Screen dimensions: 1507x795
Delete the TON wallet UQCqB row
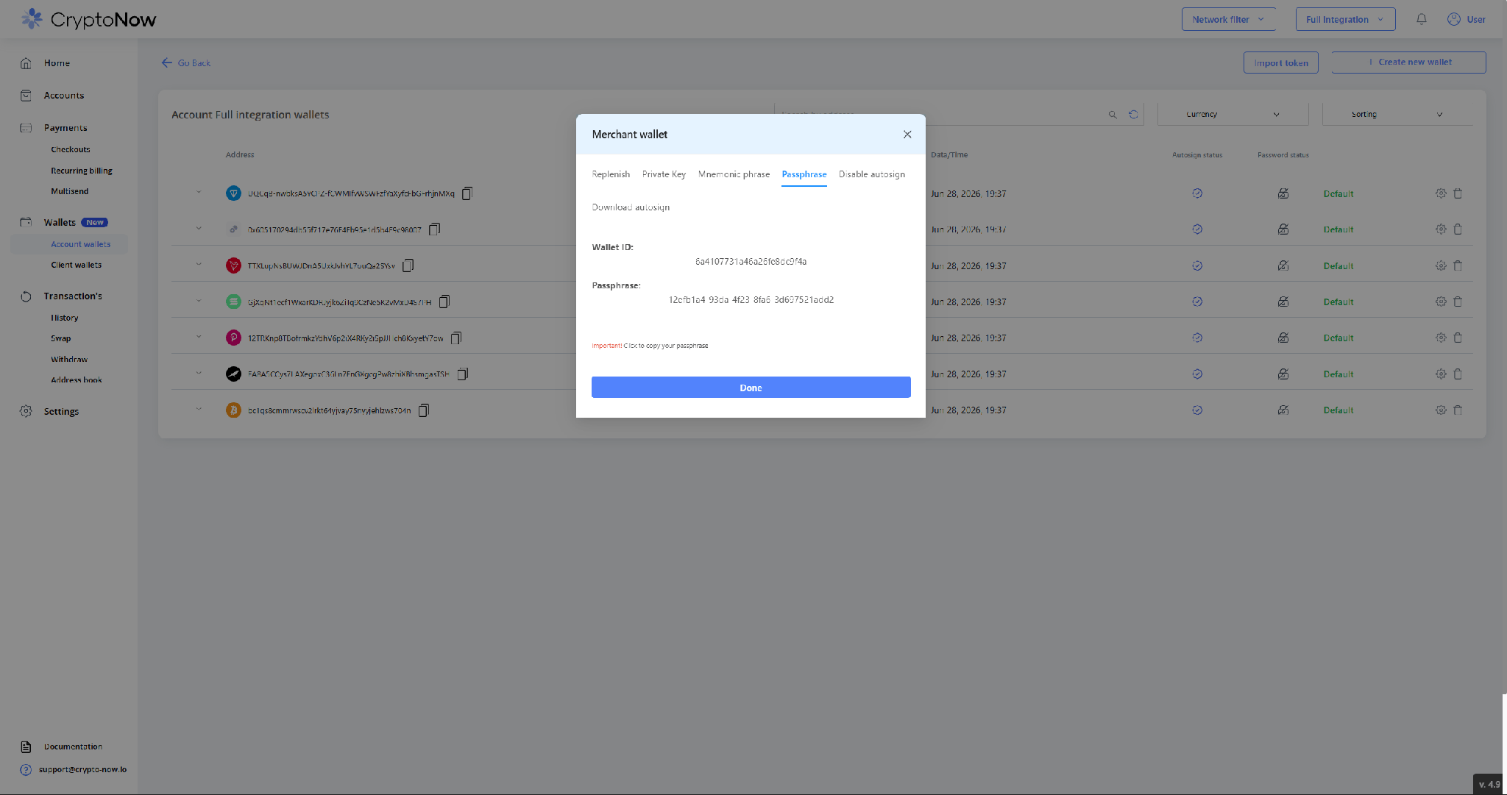(x=1458, y=193)
